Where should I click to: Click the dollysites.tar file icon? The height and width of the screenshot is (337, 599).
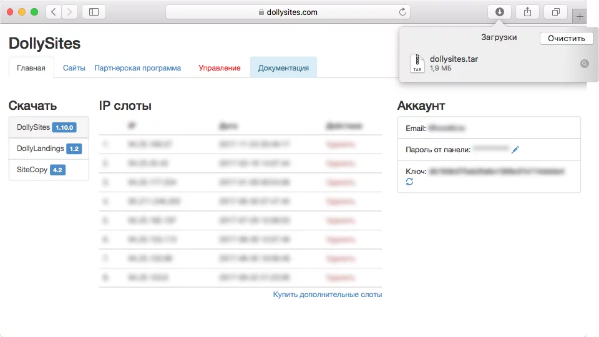coord(417,63)
